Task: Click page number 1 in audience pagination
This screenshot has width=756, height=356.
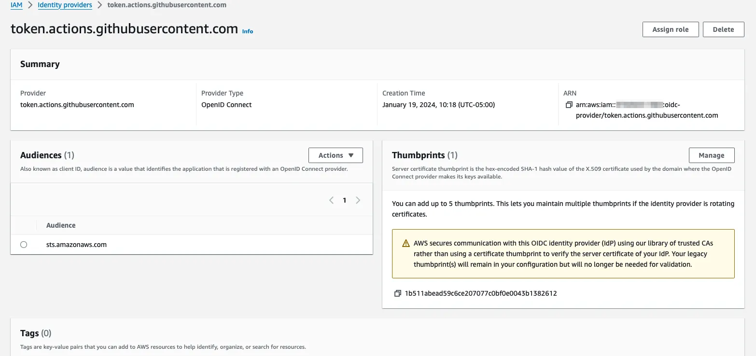Action: (345, 200)
